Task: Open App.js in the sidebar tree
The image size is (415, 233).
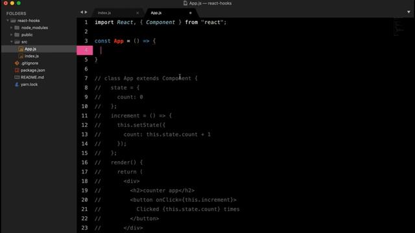Action: click(30, 49)
